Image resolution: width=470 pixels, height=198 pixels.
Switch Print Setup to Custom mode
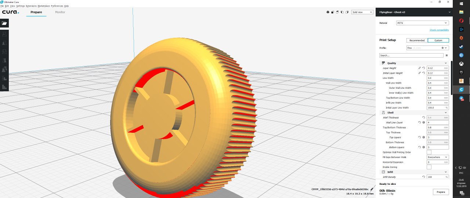pyautogui.click(x=438, y=40)
